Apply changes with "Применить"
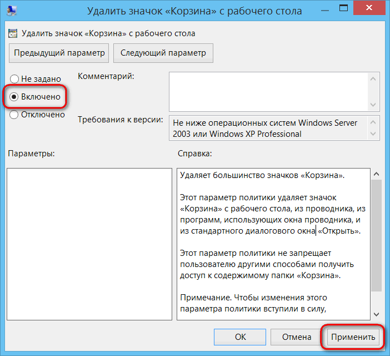Image resolution: width=390 pixels, height=356 pixels. 353,337
